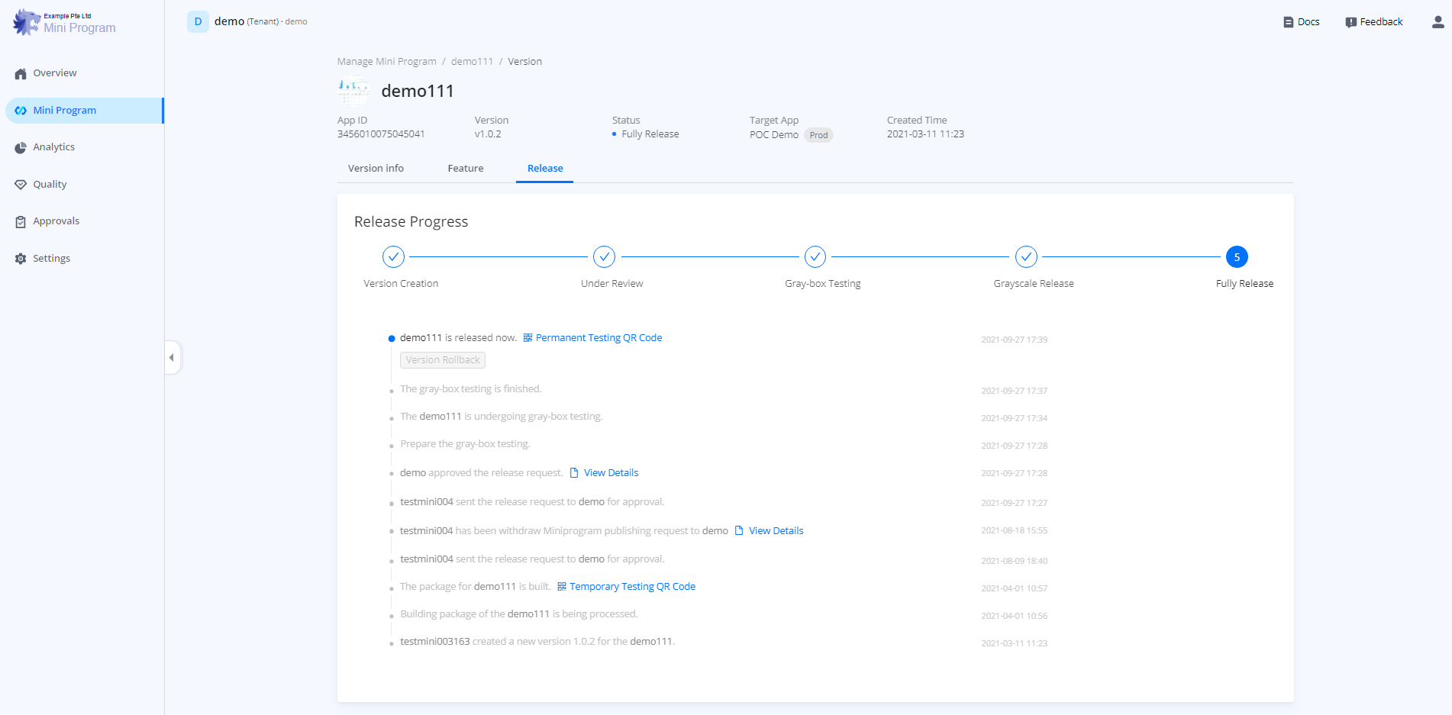Click the Quality diamond icon

pos(21,185)
